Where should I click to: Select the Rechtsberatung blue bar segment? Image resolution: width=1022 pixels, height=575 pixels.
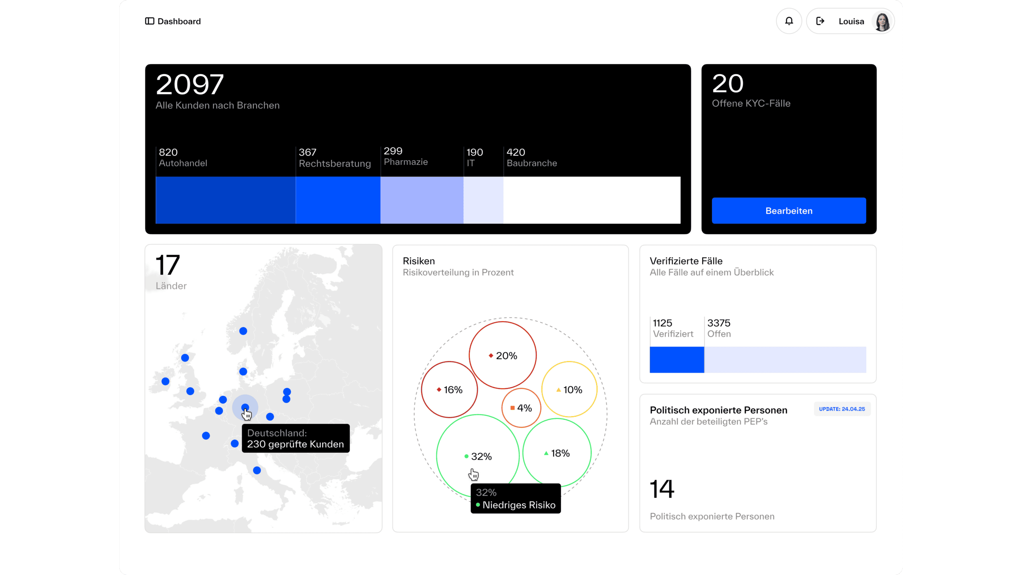coord(338,200)
